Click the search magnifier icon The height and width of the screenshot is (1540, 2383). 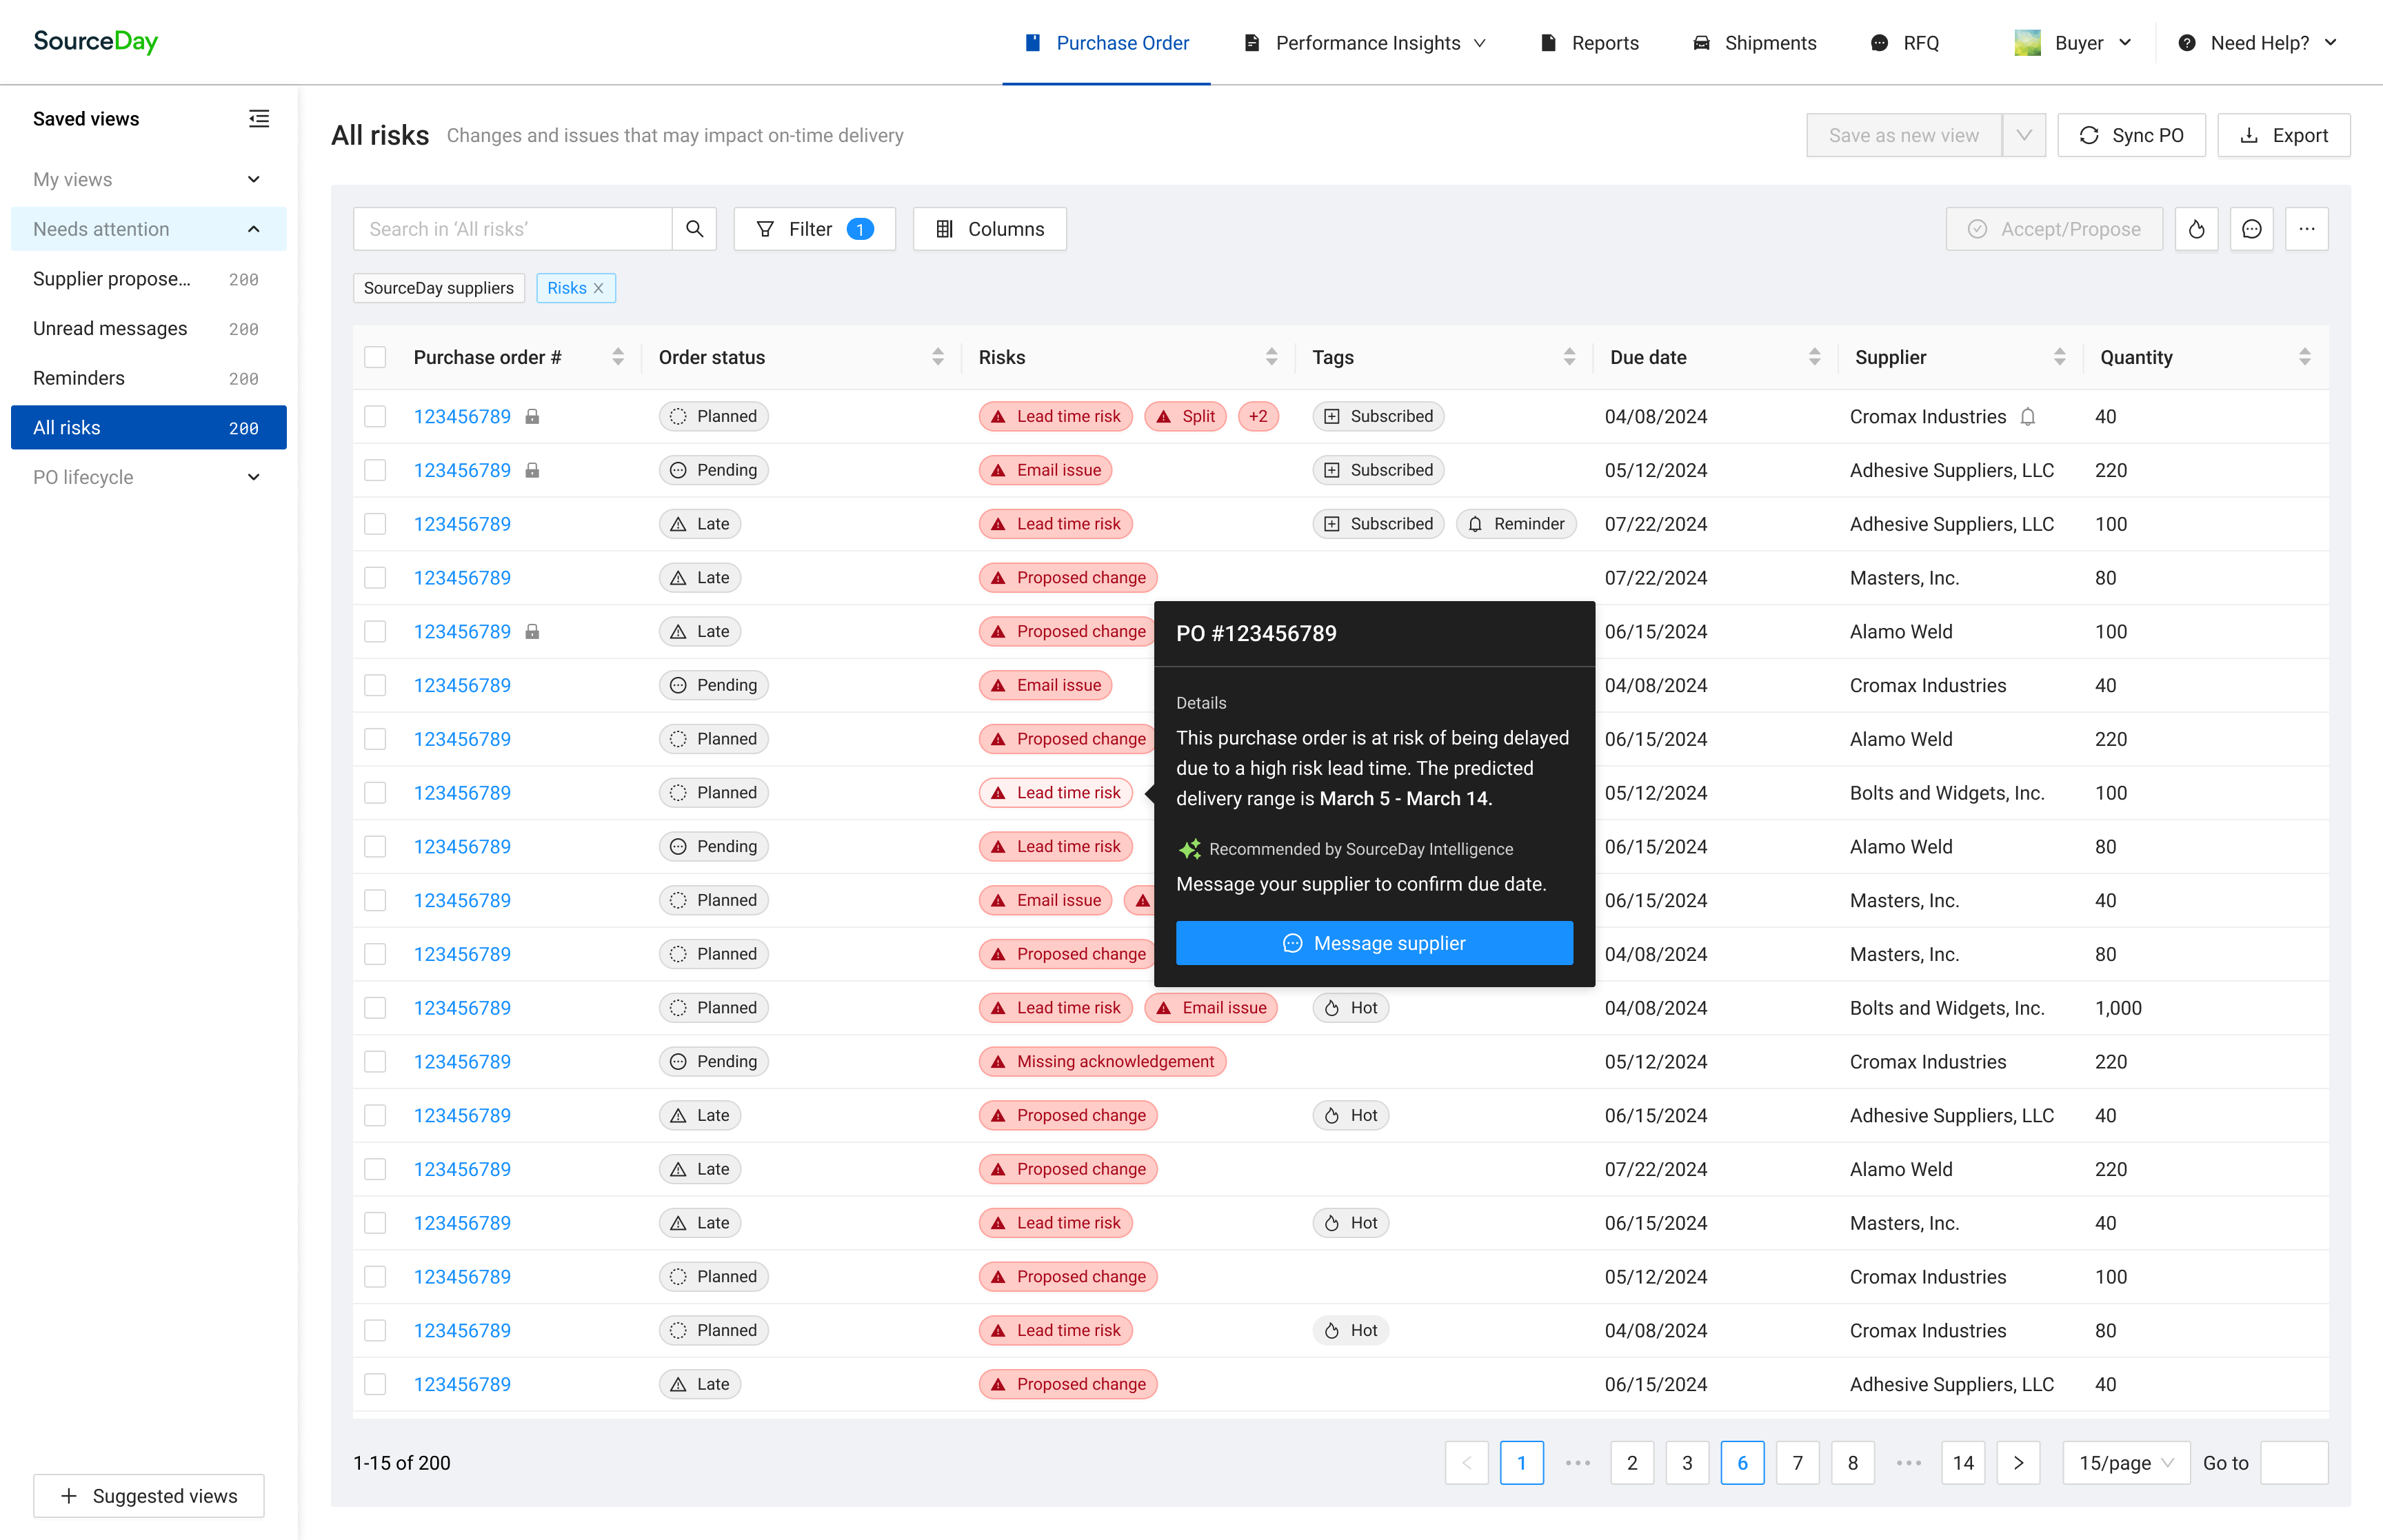click(694, 229)
